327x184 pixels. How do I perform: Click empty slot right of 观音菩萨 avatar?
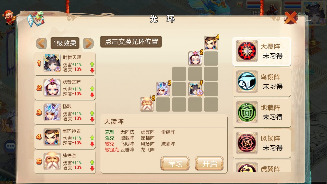click(x=211, y=59)
